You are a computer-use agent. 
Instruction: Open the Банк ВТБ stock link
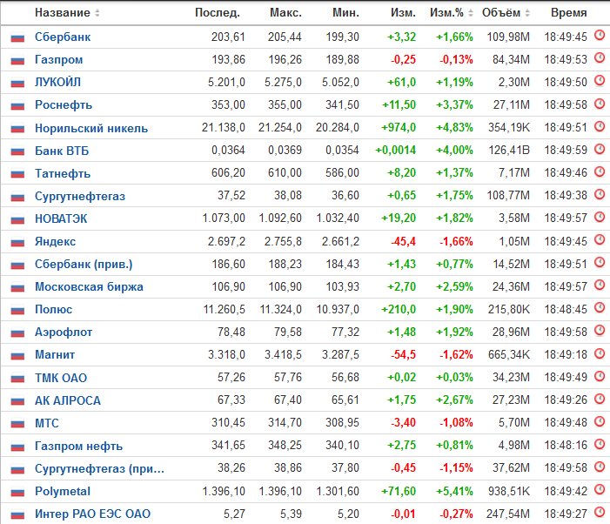click(62, 151)
